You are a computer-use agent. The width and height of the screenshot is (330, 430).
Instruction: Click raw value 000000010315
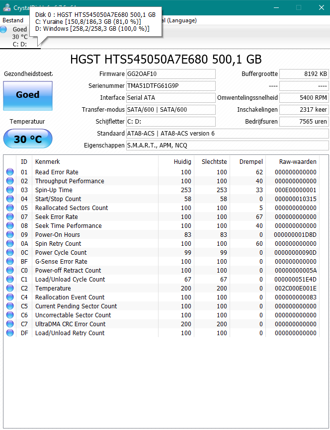pos(295,199)
